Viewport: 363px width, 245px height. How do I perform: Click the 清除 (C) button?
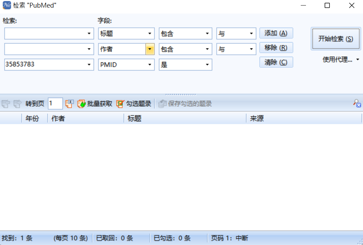pyautogui.click(x=276, y=62)
